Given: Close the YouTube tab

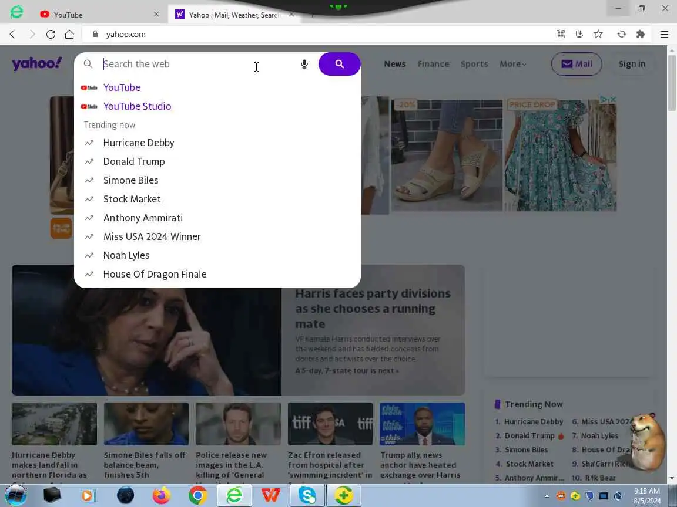Looking at the screenshot, I should 156,14.
